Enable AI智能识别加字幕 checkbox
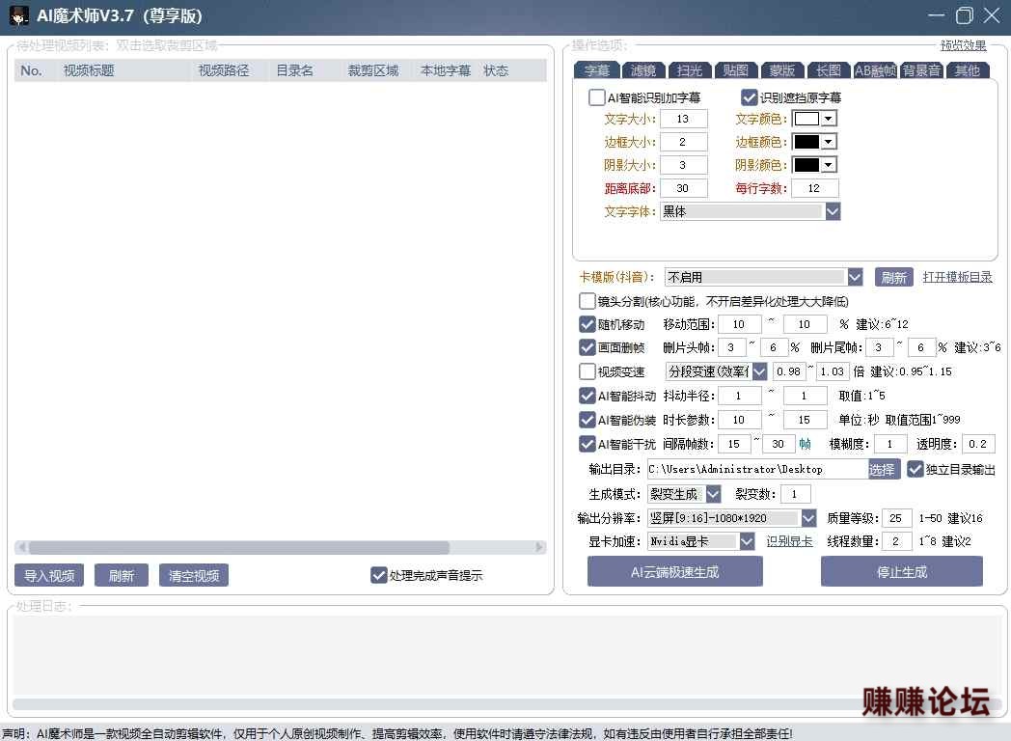 tap(597, 97)
